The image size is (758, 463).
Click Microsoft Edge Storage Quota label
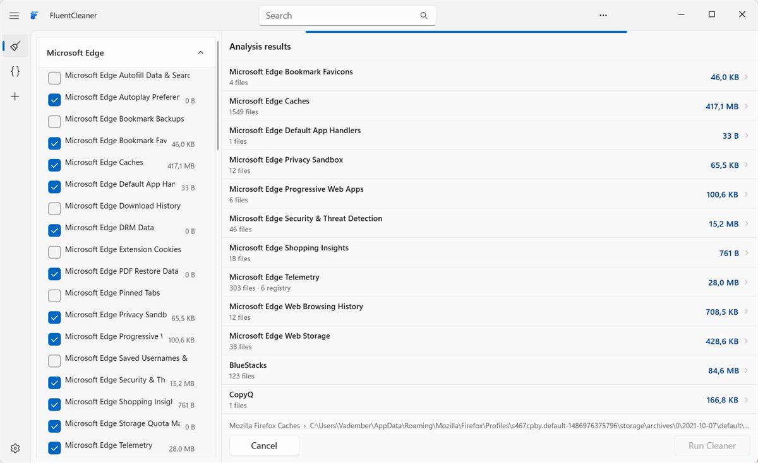pos(122,423)
